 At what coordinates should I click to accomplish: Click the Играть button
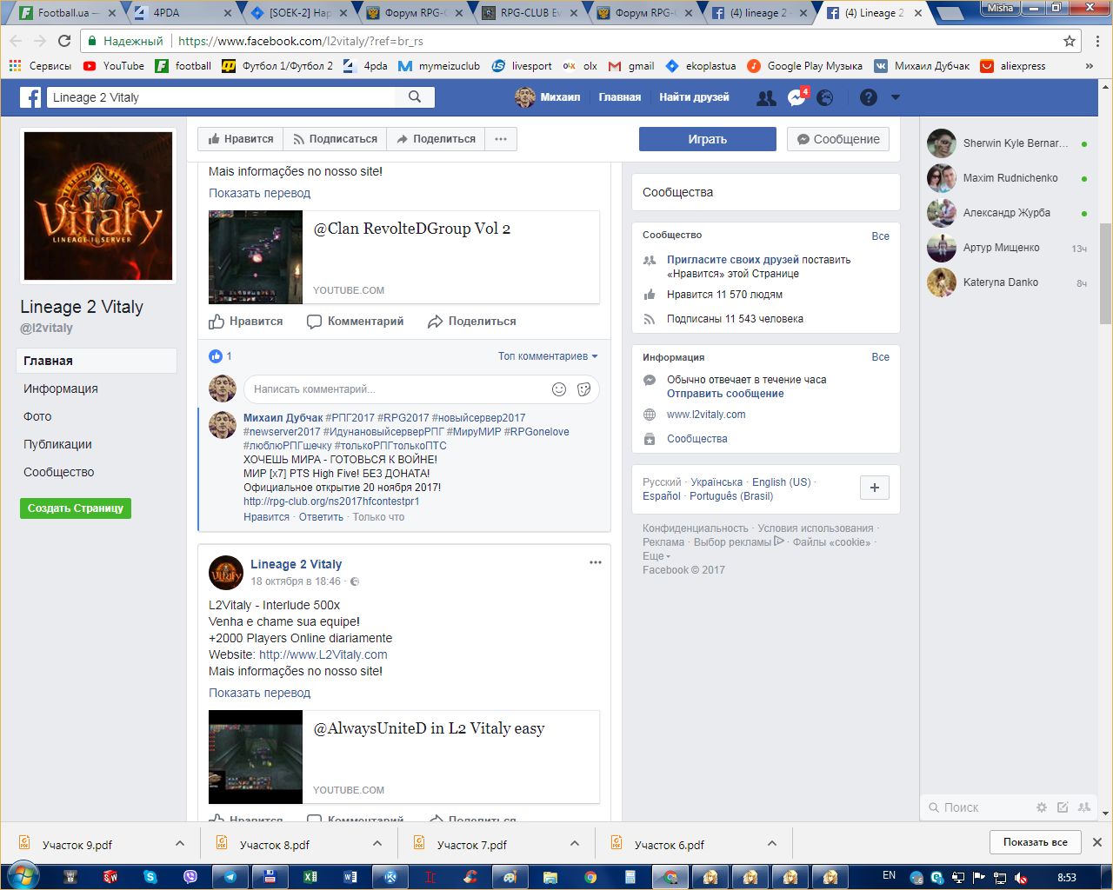708,139
